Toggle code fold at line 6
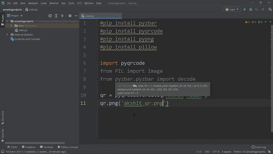This screenshot has width=273, height=154. (x=98, y=63)
